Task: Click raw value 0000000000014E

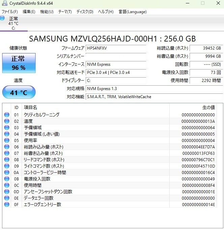Action: pos(198,204)
